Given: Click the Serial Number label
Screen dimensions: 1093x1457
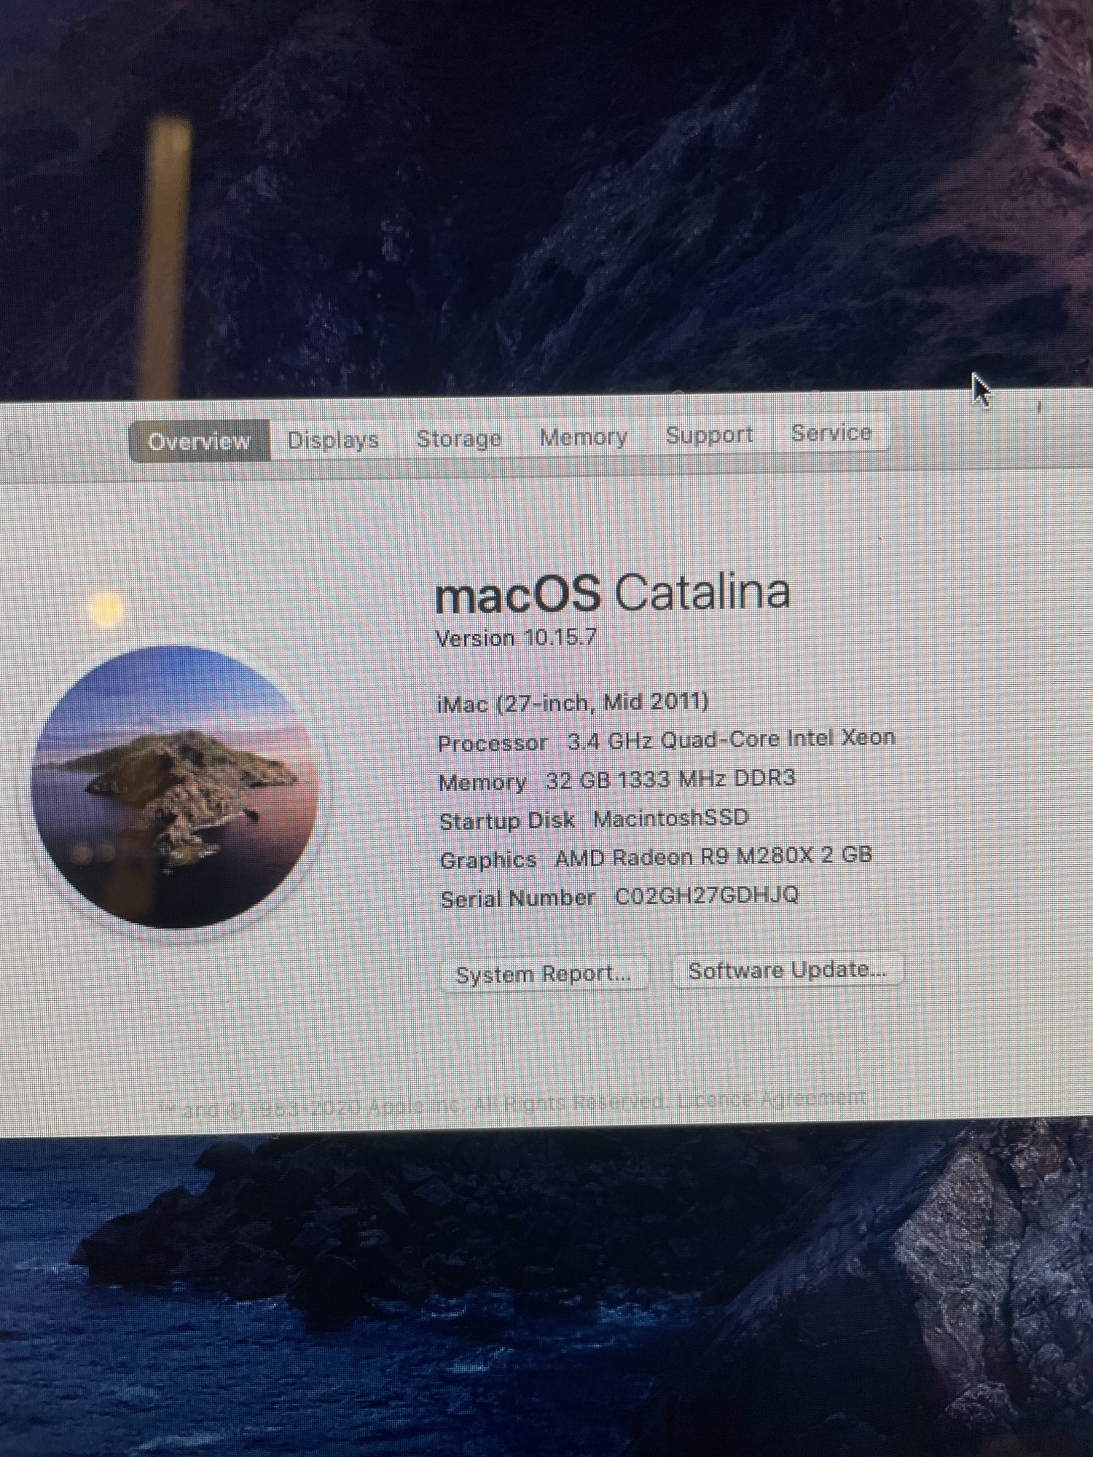Looking at the screenshot, I should (517, 898).
